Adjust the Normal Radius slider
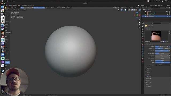Screen dimensions: 171x96 point(163,53)
